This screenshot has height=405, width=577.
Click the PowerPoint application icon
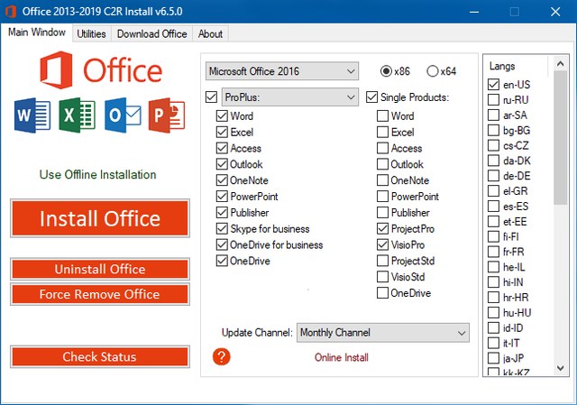coord(167,115)
